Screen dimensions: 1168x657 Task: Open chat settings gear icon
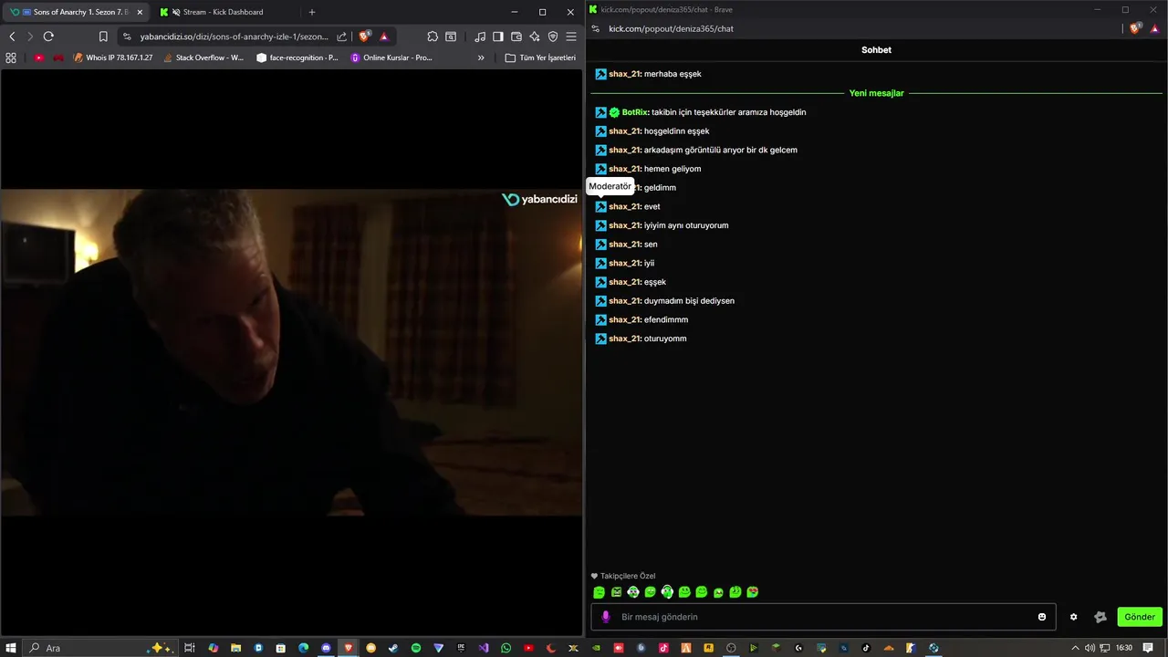1073,617
